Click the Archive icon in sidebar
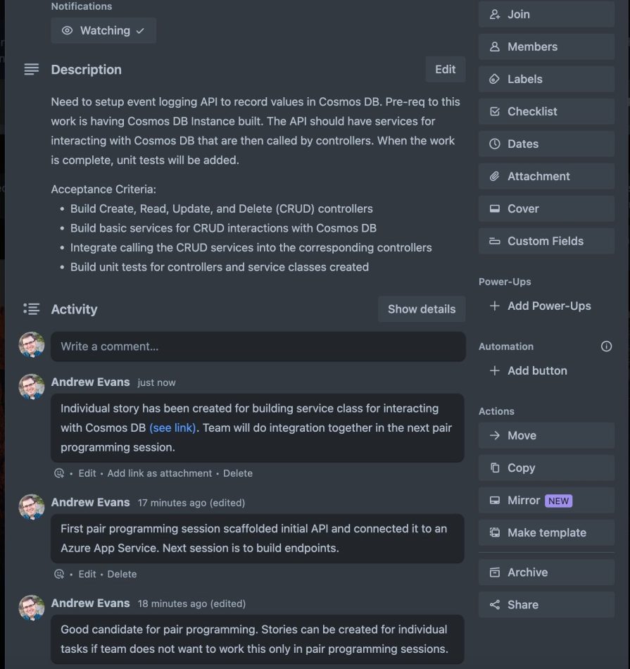The image size is (630, 669). tap(495, 573)
